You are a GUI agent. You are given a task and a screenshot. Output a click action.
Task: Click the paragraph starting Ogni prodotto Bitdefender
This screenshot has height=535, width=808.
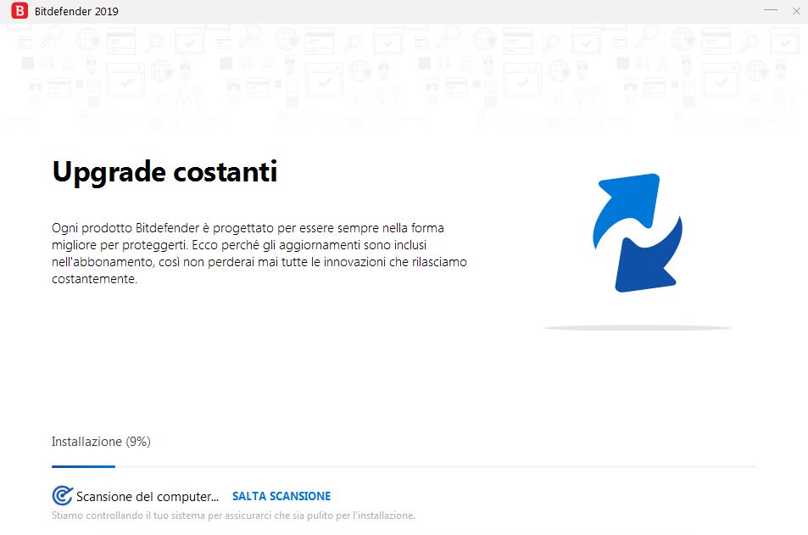(x=259, y=253)
